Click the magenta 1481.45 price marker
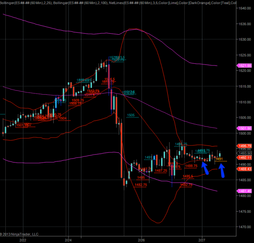This screenshot has height=243, width=254. pyautogui.click(x=245, y=191)
